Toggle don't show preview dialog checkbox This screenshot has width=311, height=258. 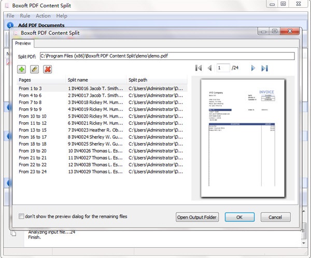[21, 216]
